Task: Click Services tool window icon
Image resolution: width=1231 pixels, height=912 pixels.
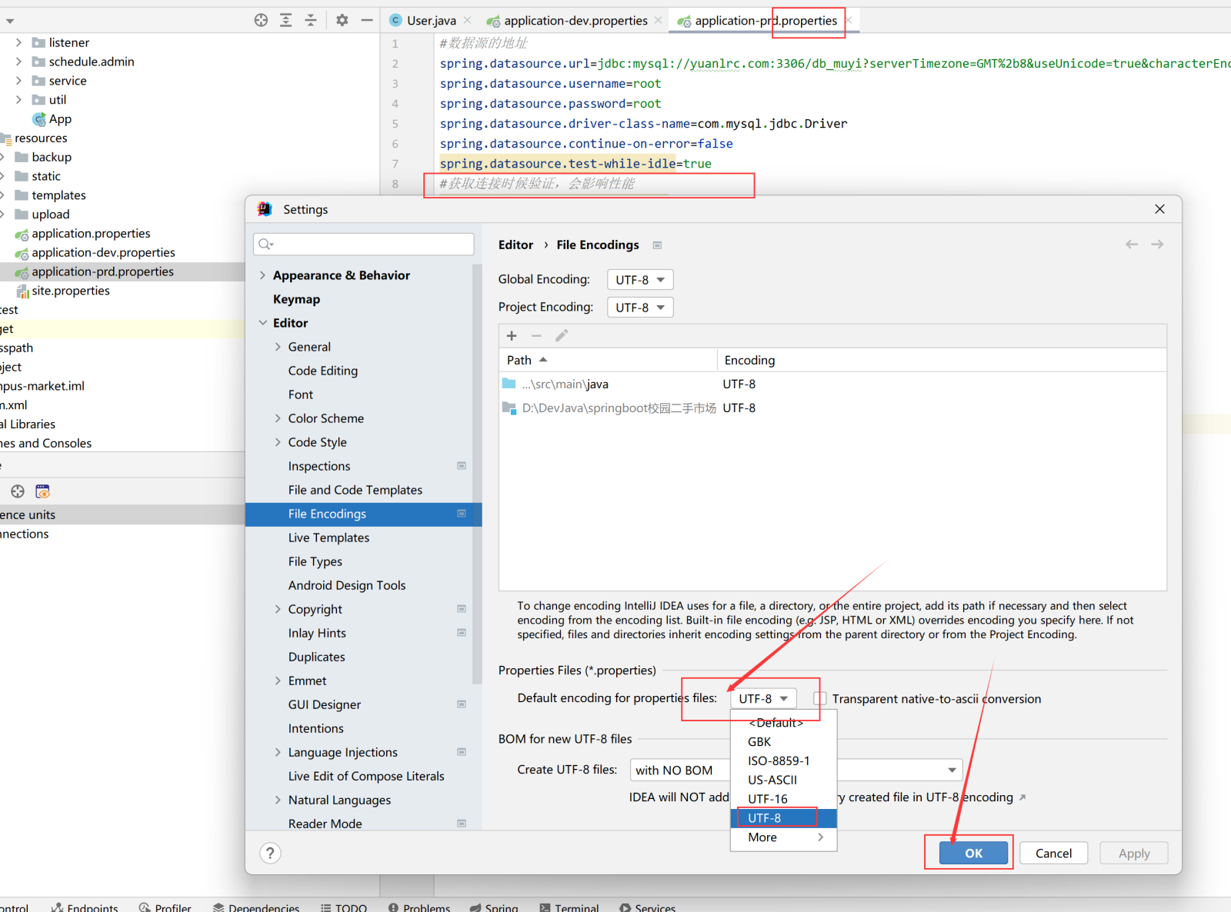Action: pyautogui.click(x=625, y=907)
